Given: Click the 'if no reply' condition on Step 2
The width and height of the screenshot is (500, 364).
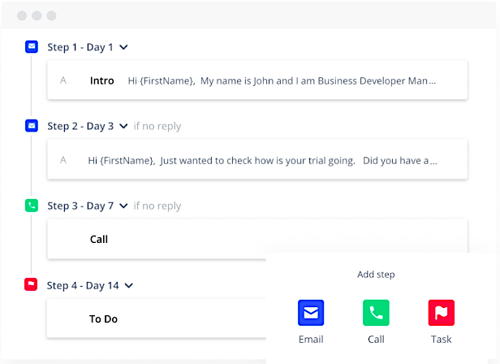Looking at the screenshot, I should pyautogui.click(x=157, y=127).
